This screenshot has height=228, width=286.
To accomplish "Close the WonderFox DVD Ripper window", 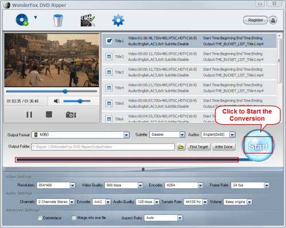I will pos(274,3).
